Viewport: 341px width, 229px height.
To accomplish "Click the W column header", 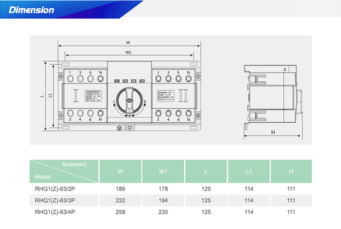I will click(120, 171).
